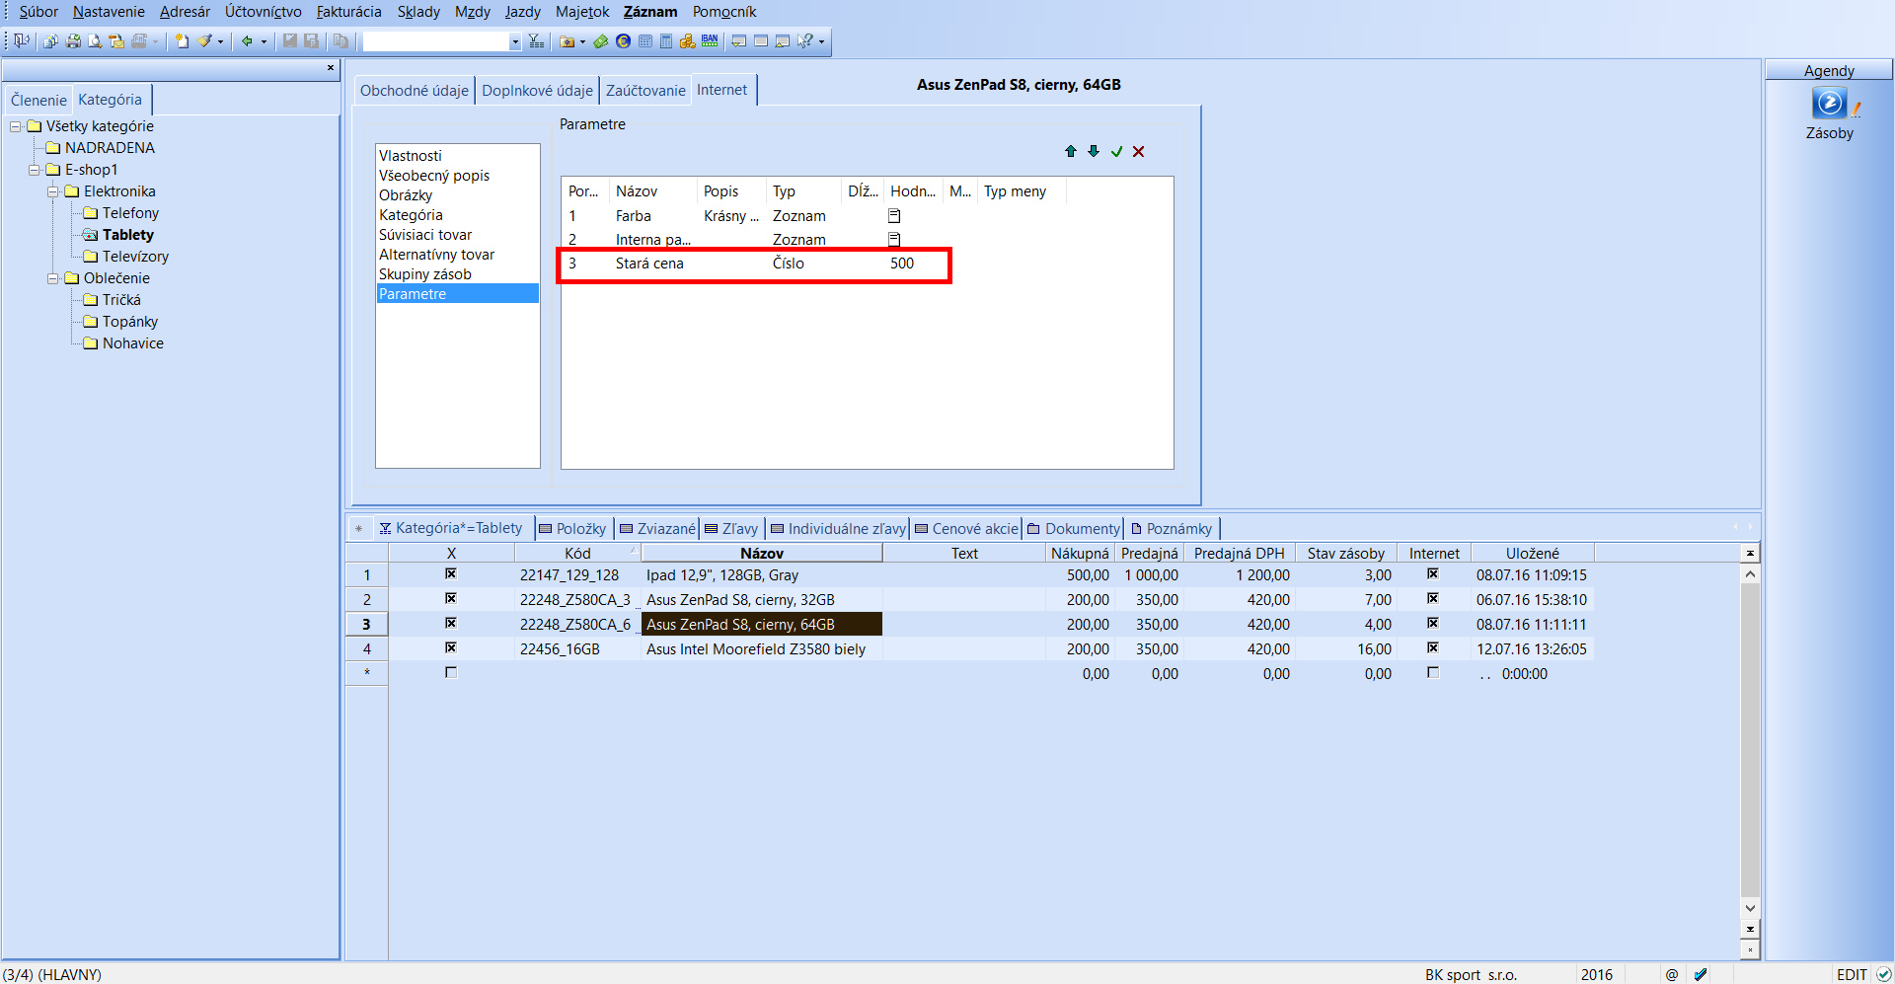Collapse the Oblečenie tree node

point(53,278)
